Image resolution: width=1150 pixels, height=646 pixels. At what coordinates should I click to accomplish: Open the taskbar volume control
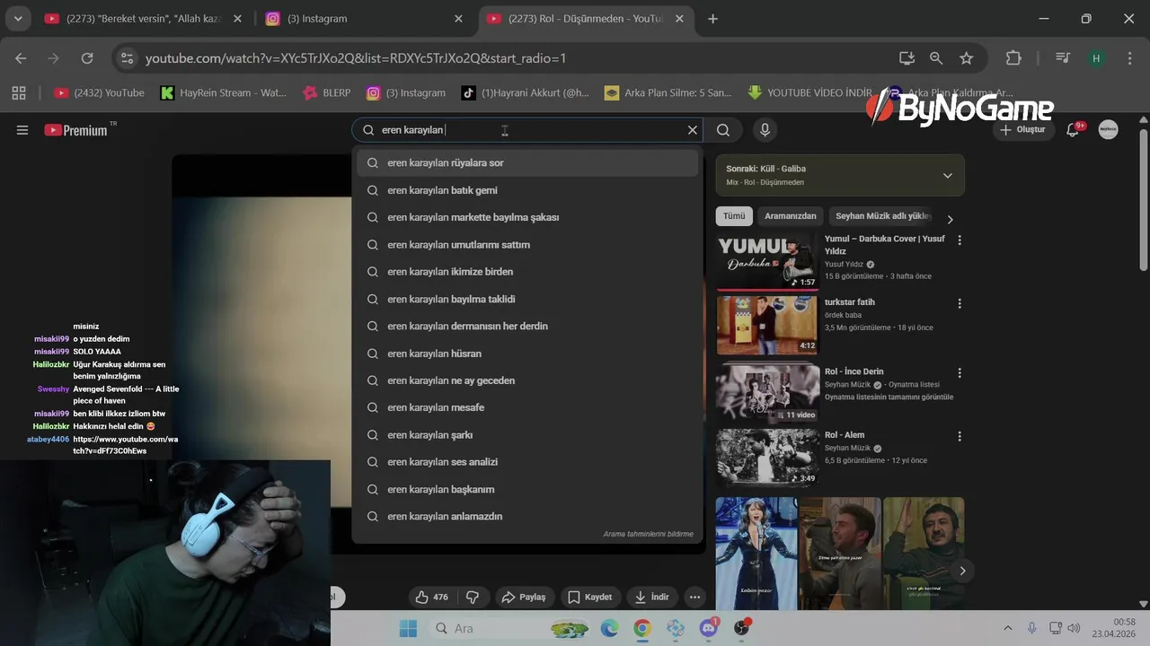[1074, 628]
